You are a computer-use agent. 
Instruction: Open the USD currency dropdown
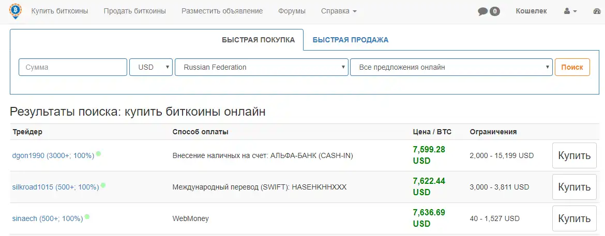[x=151, y=67]
